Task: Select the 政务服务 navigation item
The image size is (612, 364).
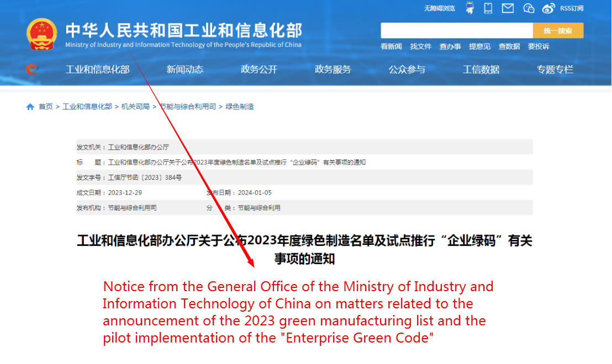Action: tap(333, 69)
